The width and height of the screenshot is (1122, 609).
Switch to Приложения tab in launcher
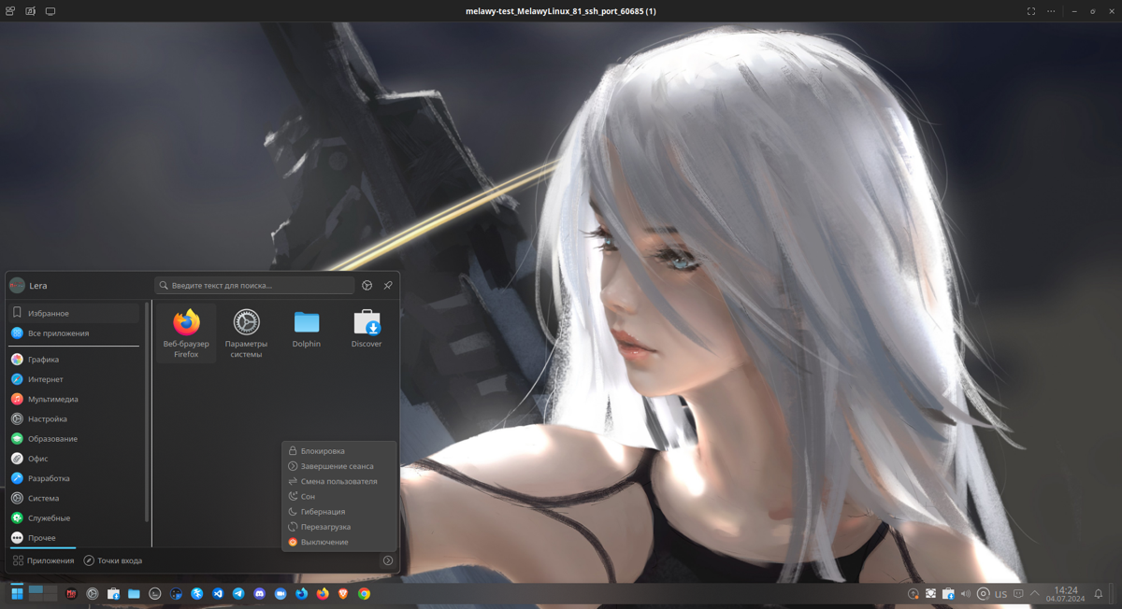[43, 560]
